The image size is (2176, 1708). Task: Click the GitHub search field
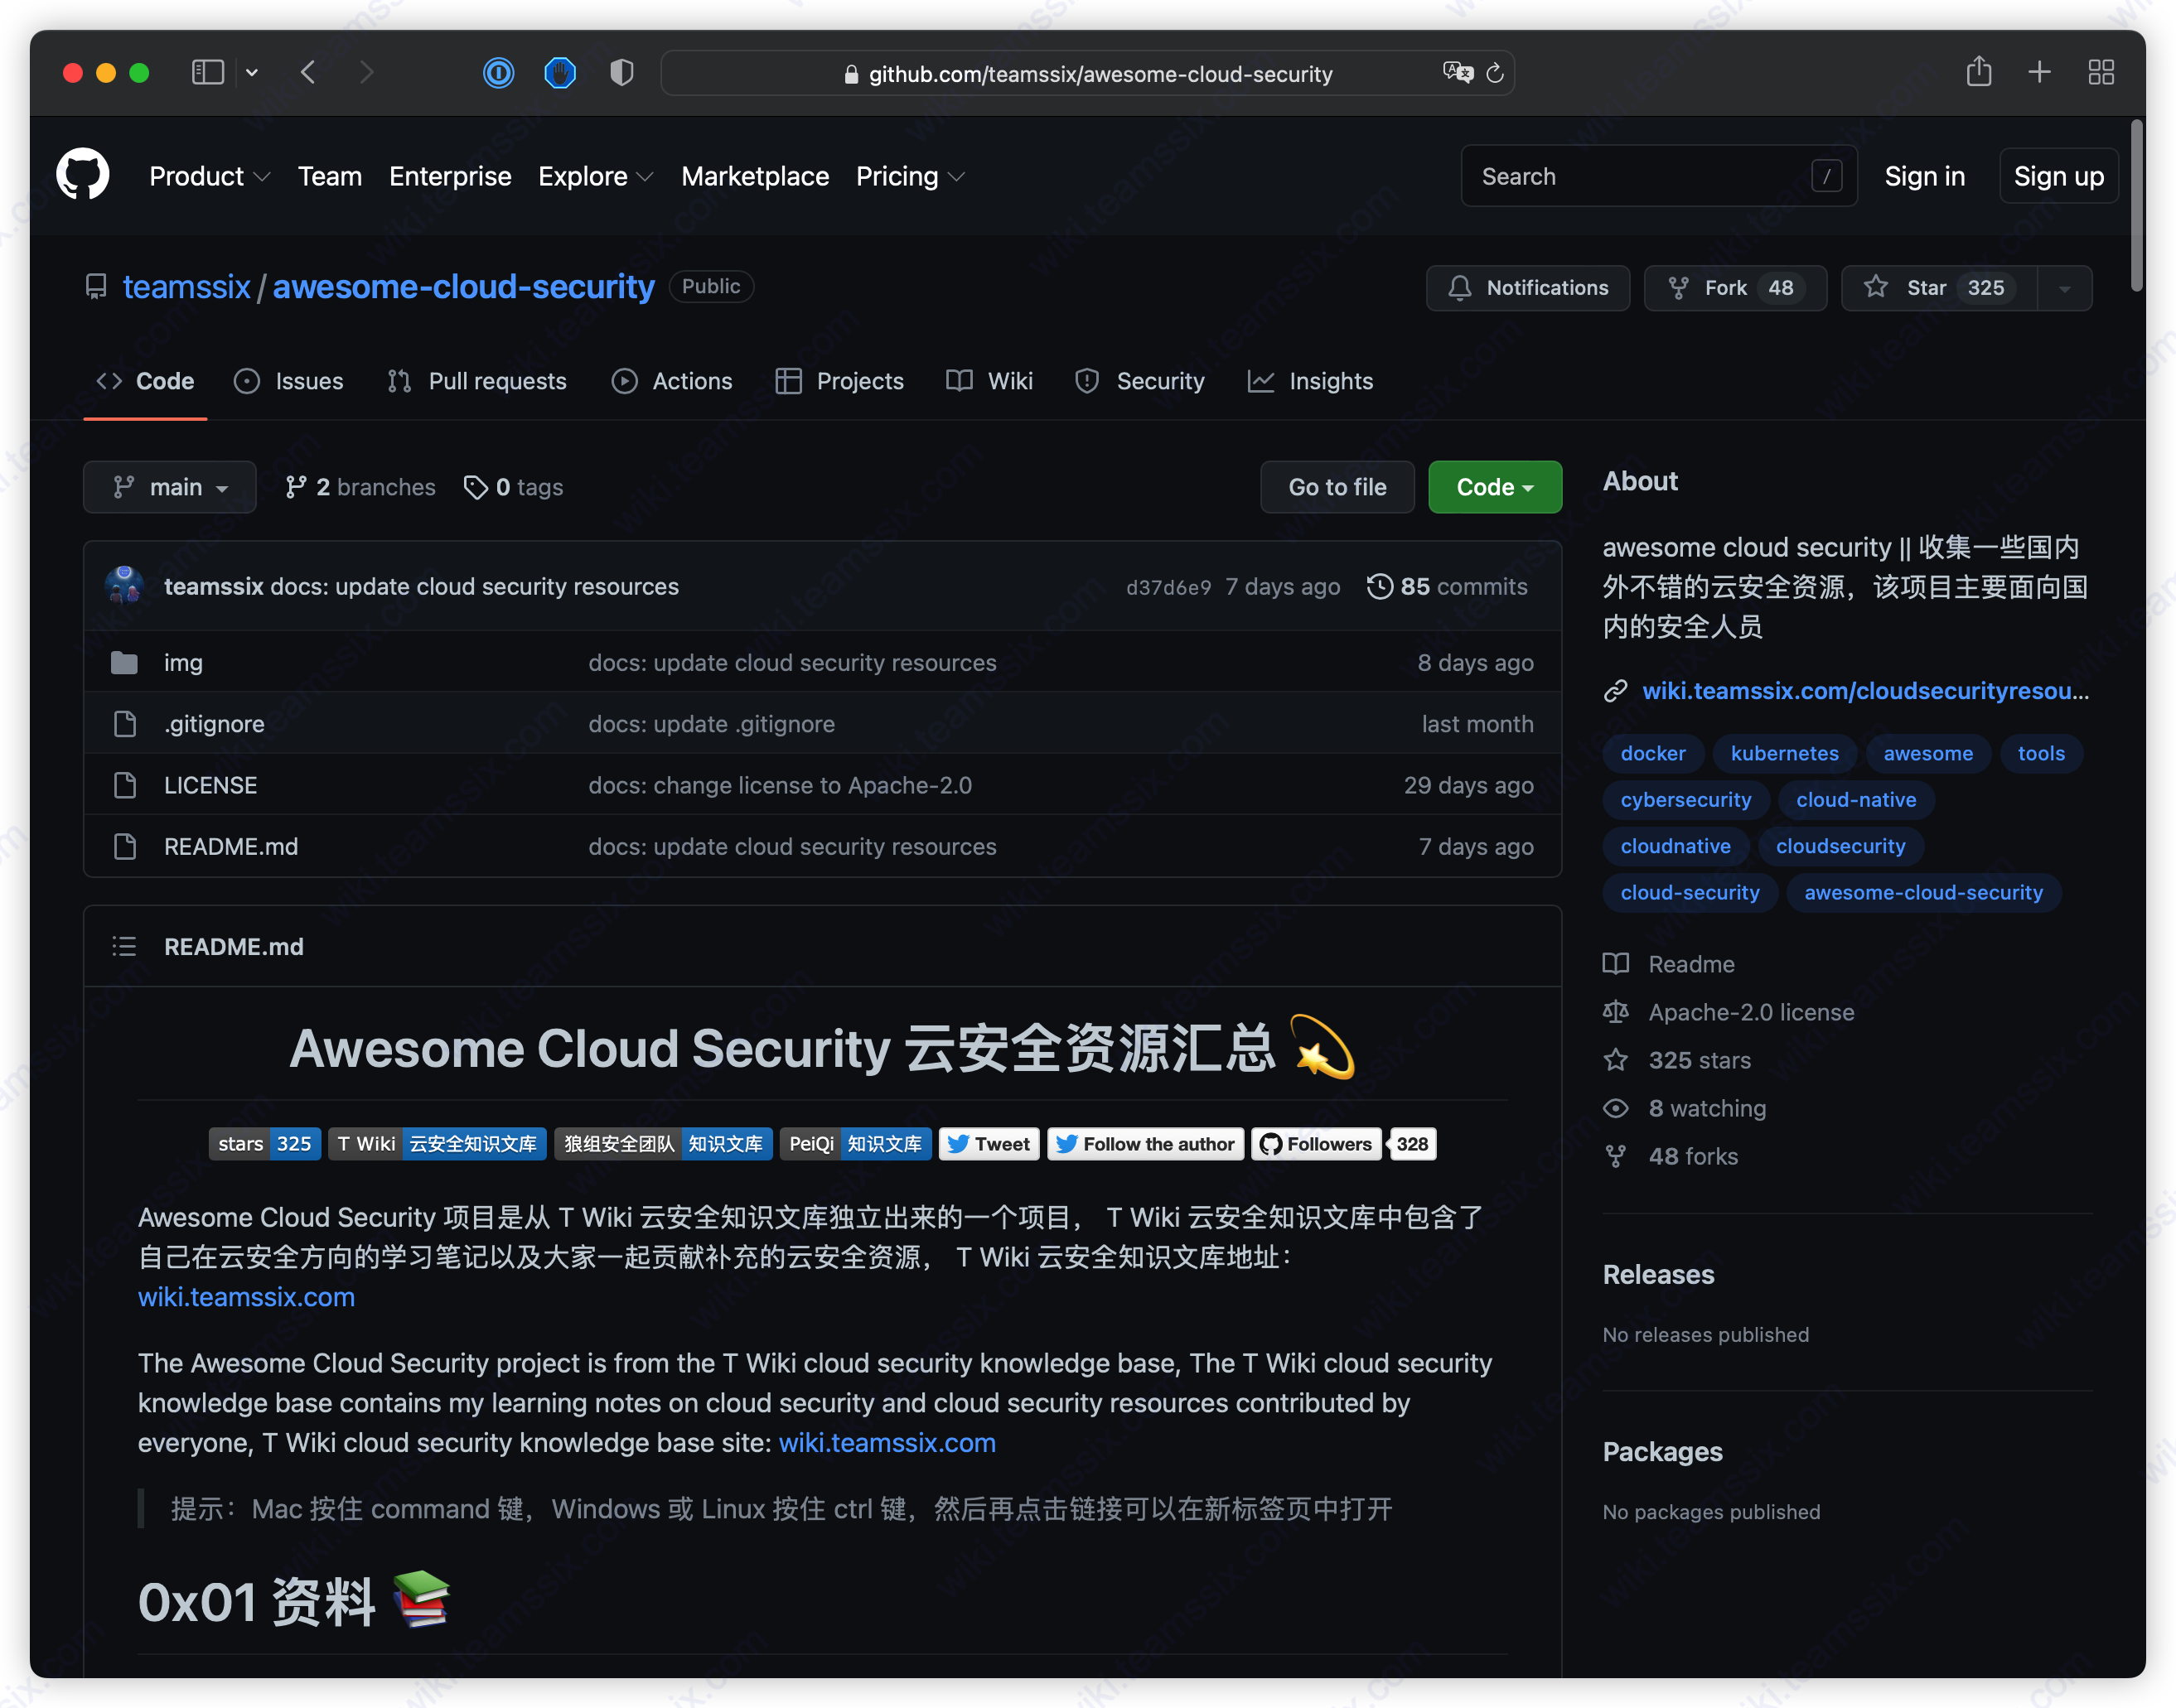click(1659, 176)
